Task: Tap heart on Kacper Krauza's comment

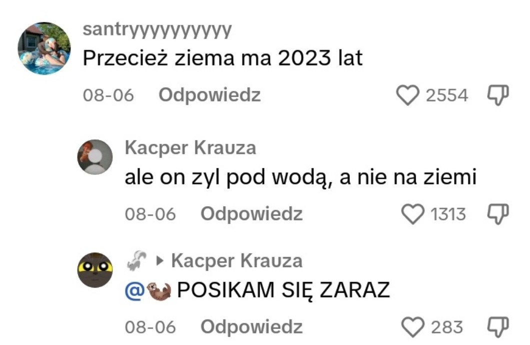Action: 412,214
